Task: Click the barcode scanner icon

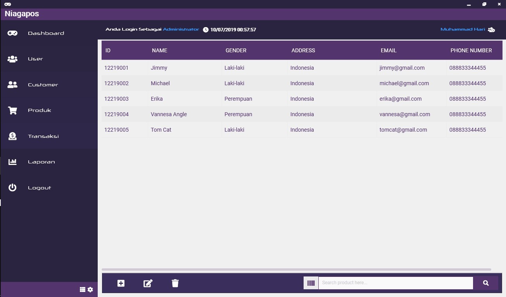Action: click(x=311, y=283)
